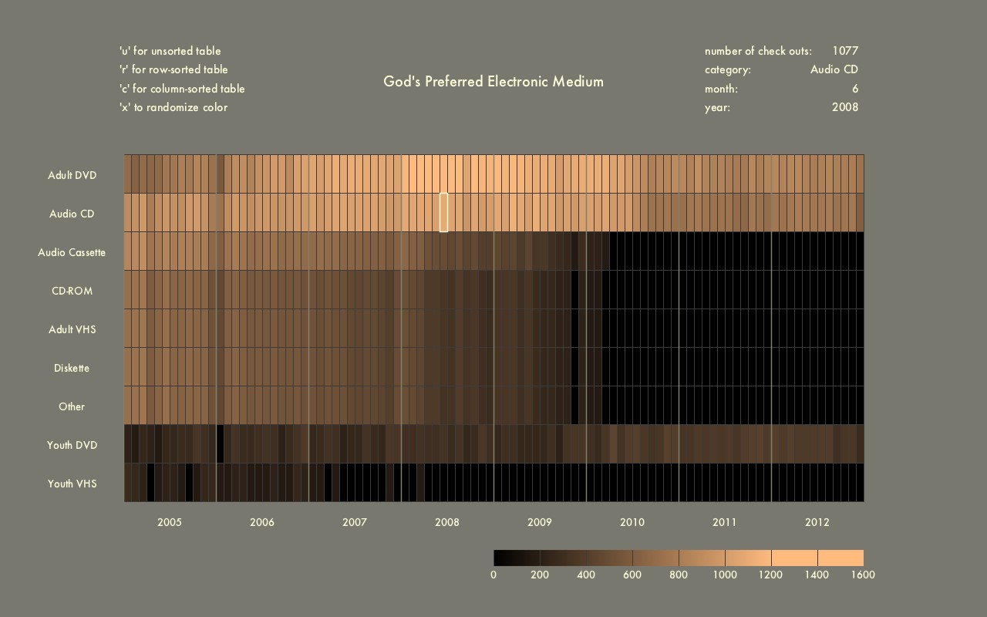
Task: Click the 2005 year label on the axis
Action: (170, 522)
